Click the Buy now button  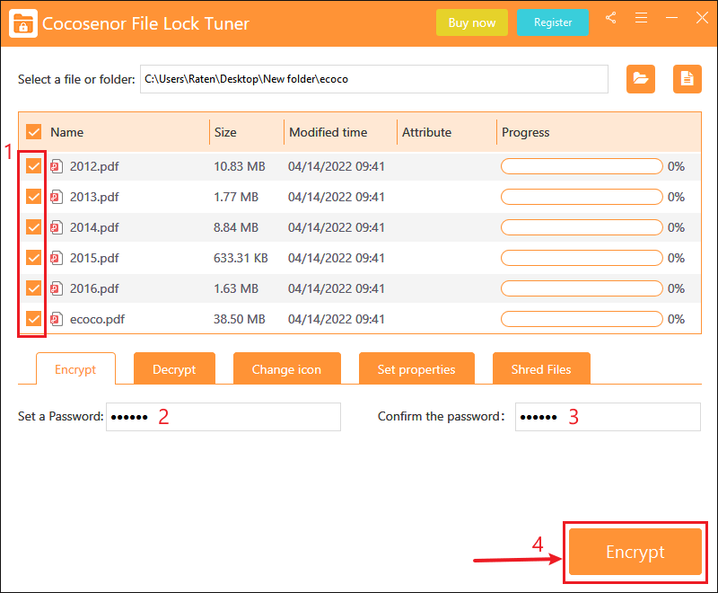pos(472,22)
